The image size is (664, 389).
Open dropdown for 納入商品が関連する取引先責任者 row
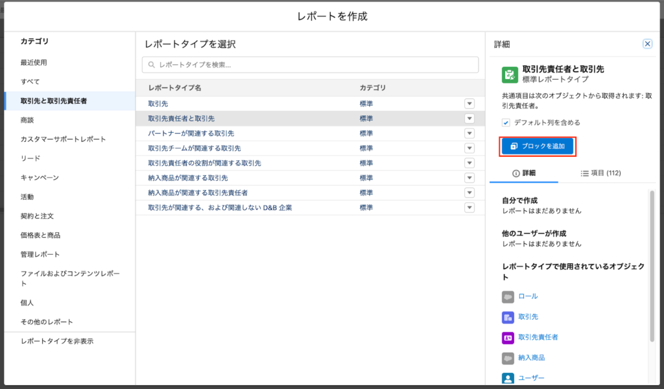tap(469, 193)
